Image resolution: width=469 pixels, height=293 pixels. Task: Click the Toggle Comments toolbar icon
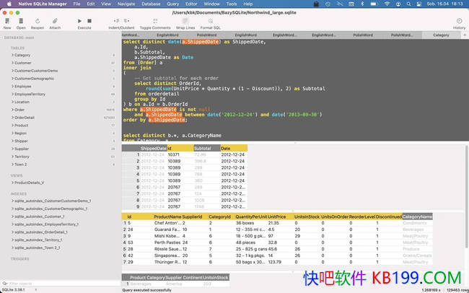[x=154, y=22]
